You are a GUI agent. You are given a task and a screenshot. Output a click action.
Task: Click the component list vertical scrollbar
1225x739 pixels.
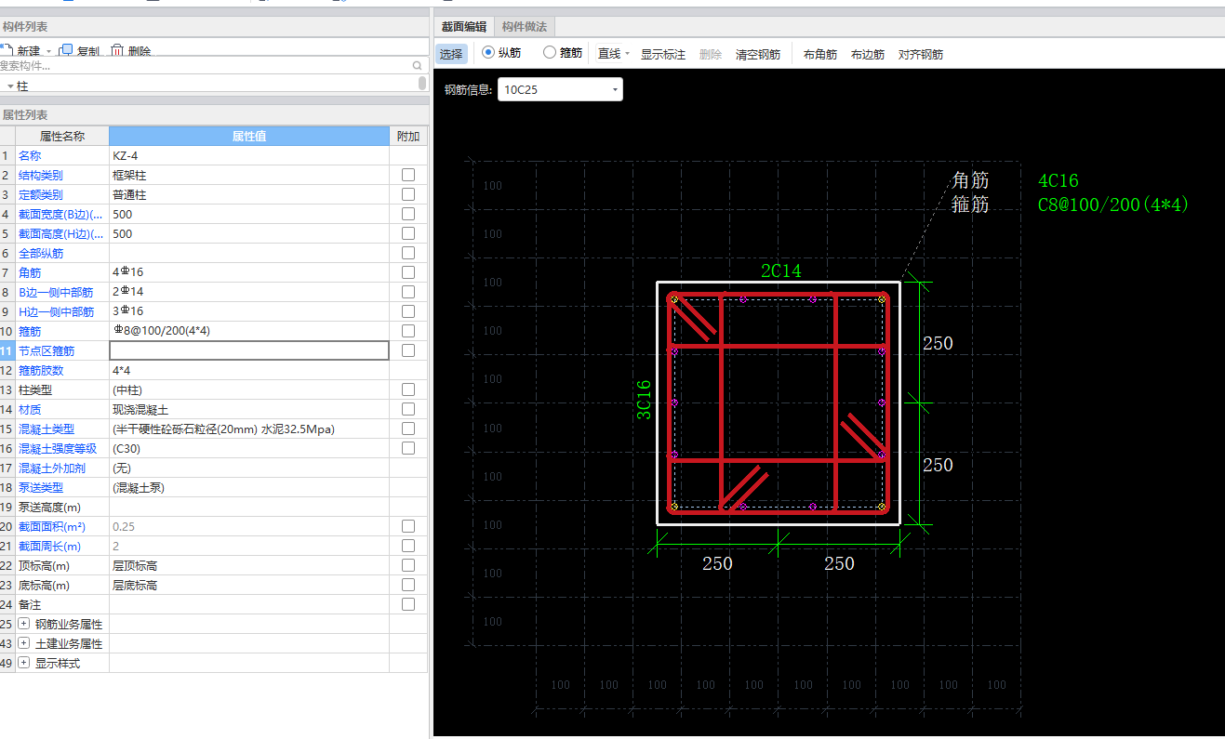[422, 84]
